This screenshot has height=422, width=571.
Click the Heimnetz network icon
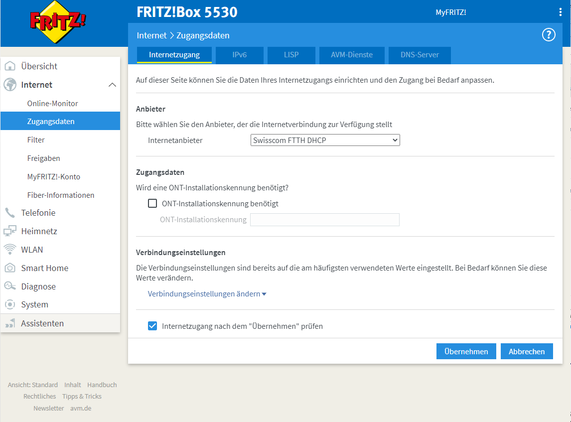coord(10,231)
